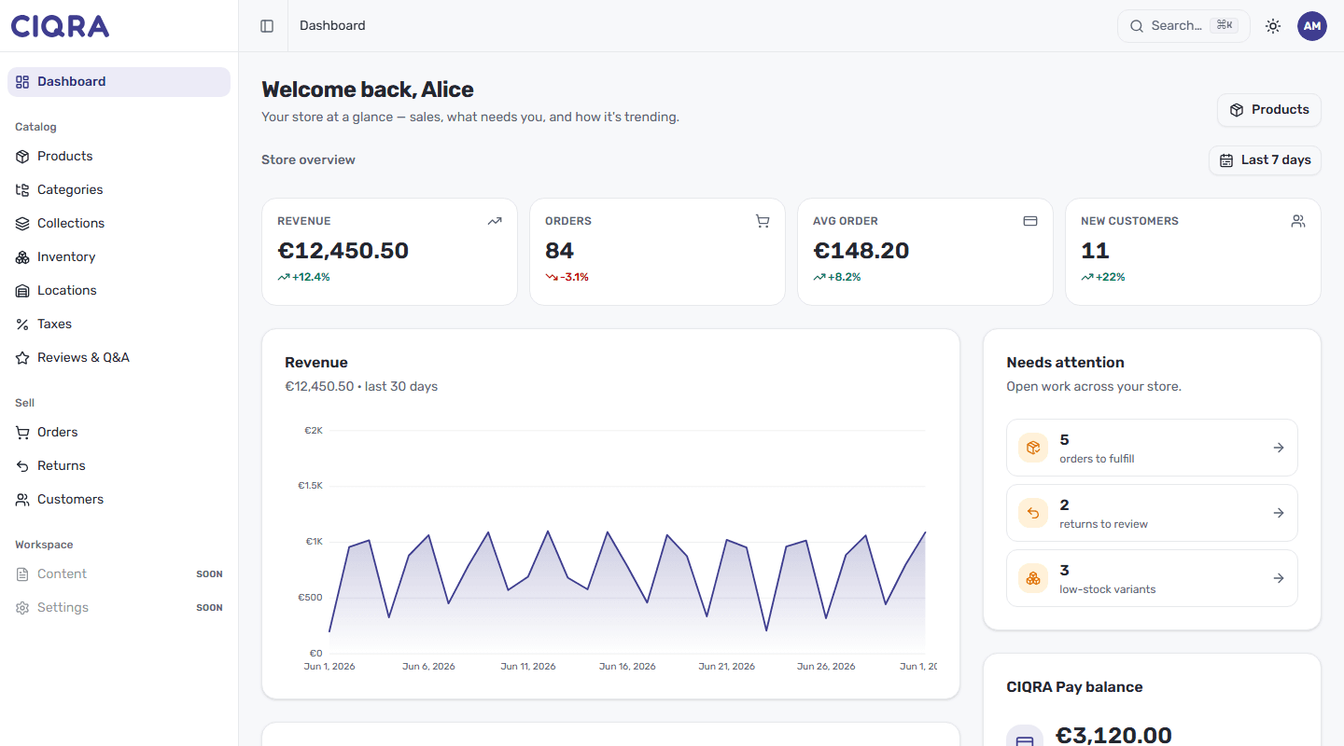
Task: Select the €12,450.50 revenue value
Action: (343, 251)
